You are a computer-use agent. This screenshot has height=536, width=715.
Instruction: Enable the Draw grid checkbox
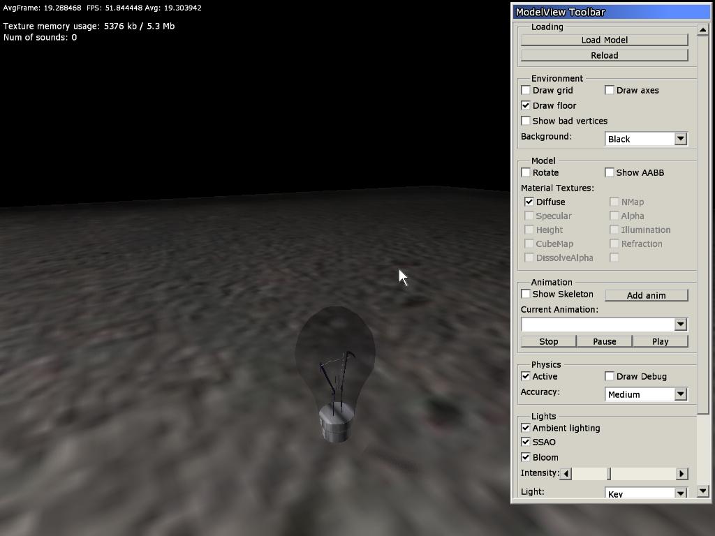526,90
